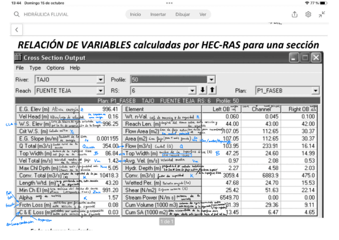Click the Alpha value 1.57
The image size is (339, 240).
click(113, 198)
